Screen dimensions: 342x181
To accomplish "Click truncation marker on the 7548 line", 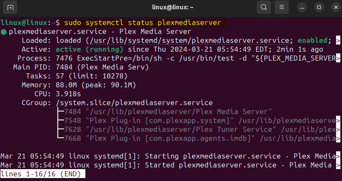I will pyautogui.click(x=338, y=120).
